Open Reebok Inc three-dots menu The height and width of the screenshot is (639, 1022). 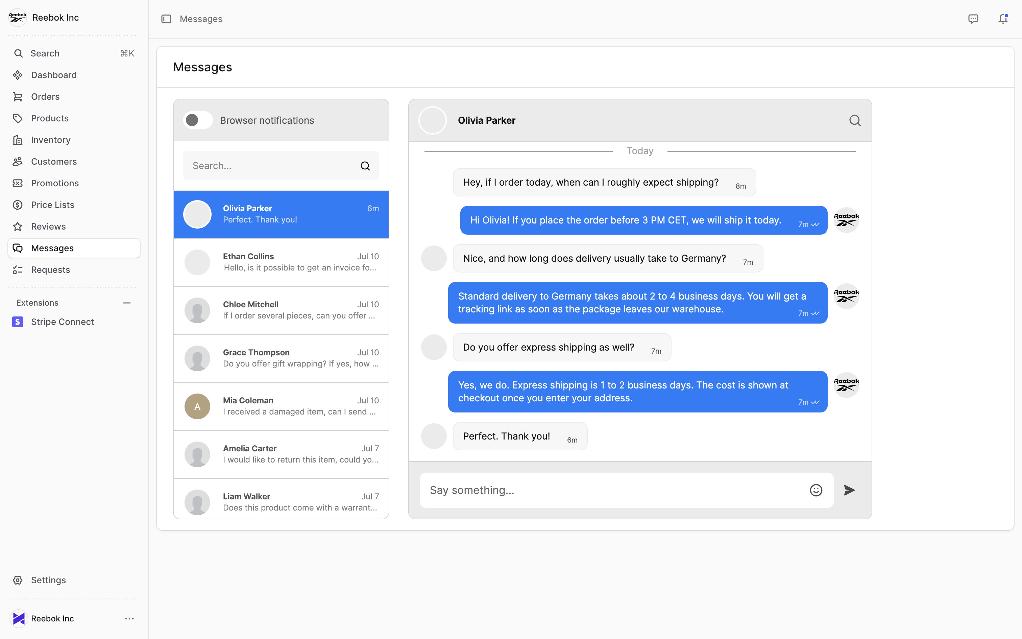coord(129,619)
